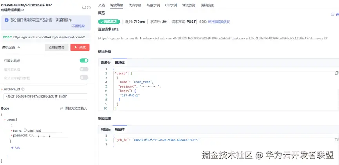Focus the instance_id input field
Screen dimensions: 339x165
[45, 97]
